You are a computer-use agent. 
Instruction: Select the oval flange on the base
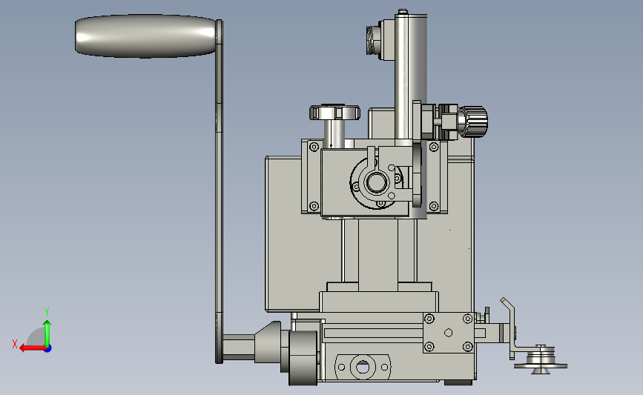pos(363,366)
